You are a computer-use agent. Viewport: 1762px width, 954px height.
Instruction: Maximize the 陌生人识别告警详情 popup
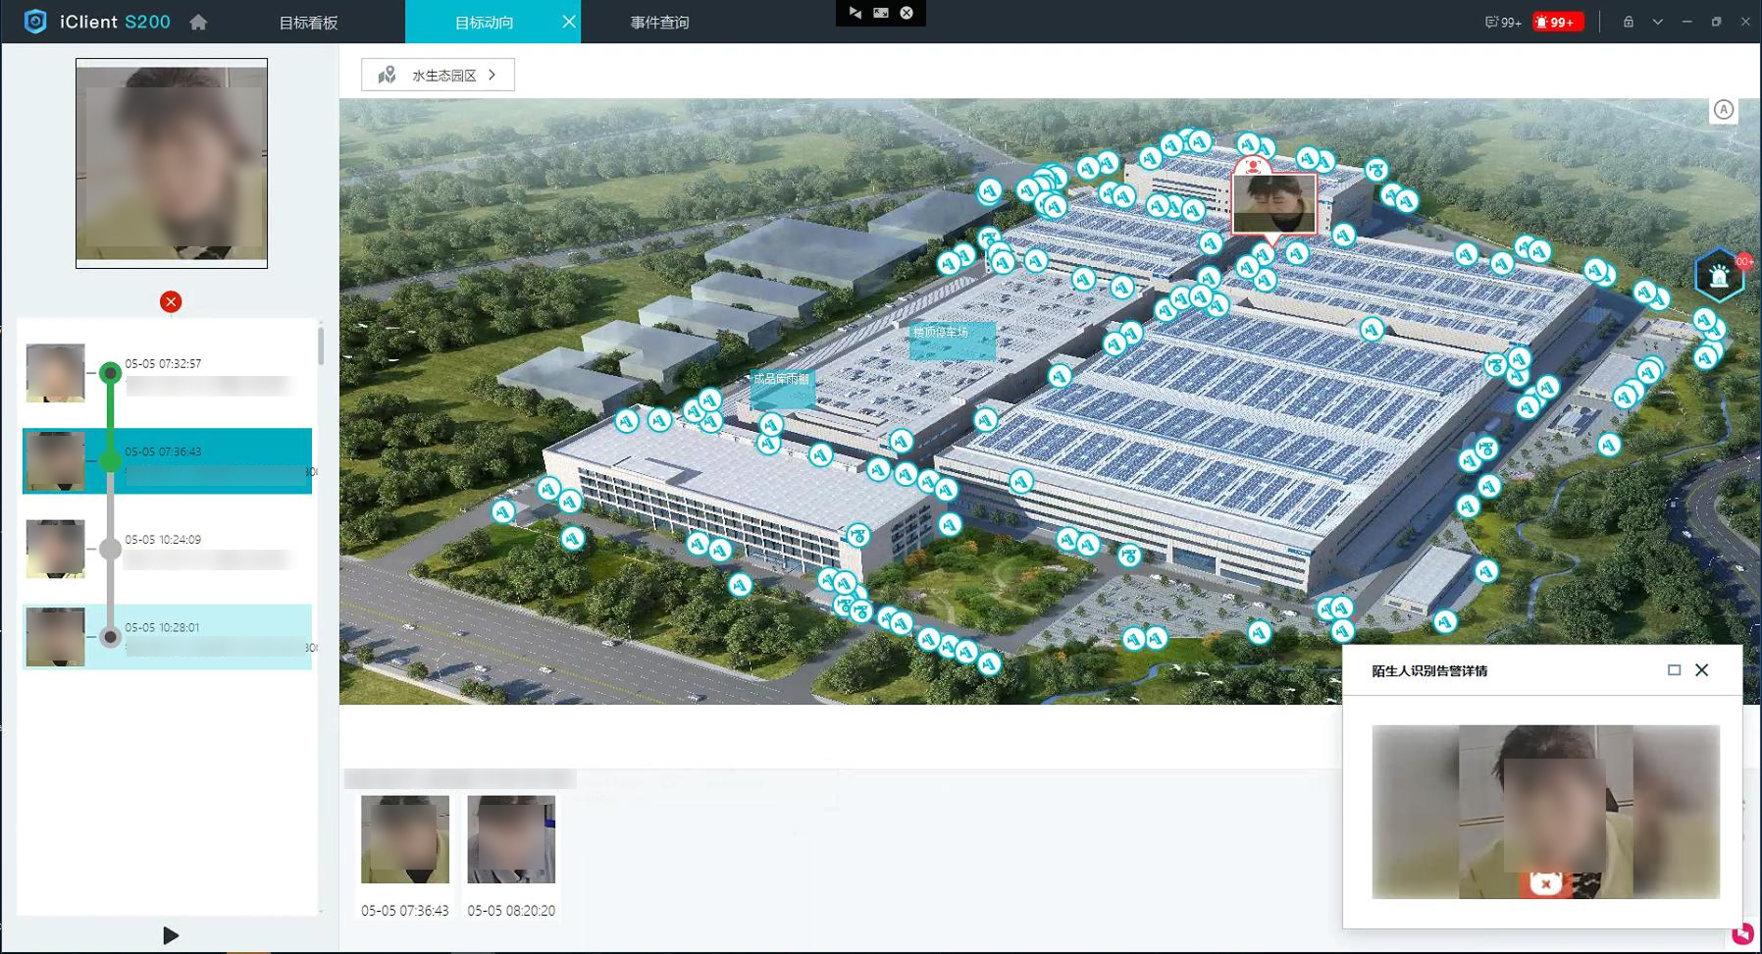[x=1674, y=670]
